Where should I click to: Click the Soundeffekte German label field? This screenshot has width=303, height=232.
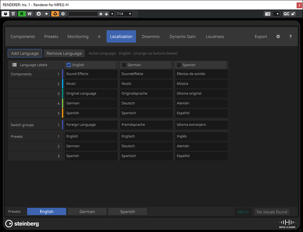coord(146,74)
